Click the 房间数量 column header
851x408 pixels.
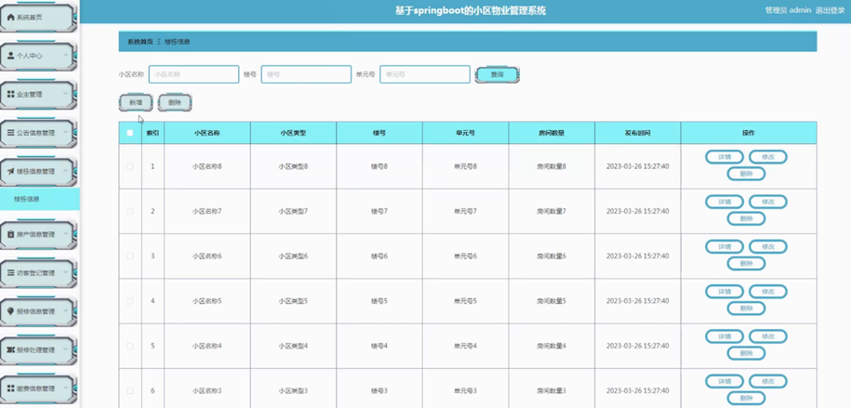pos(552,133)
